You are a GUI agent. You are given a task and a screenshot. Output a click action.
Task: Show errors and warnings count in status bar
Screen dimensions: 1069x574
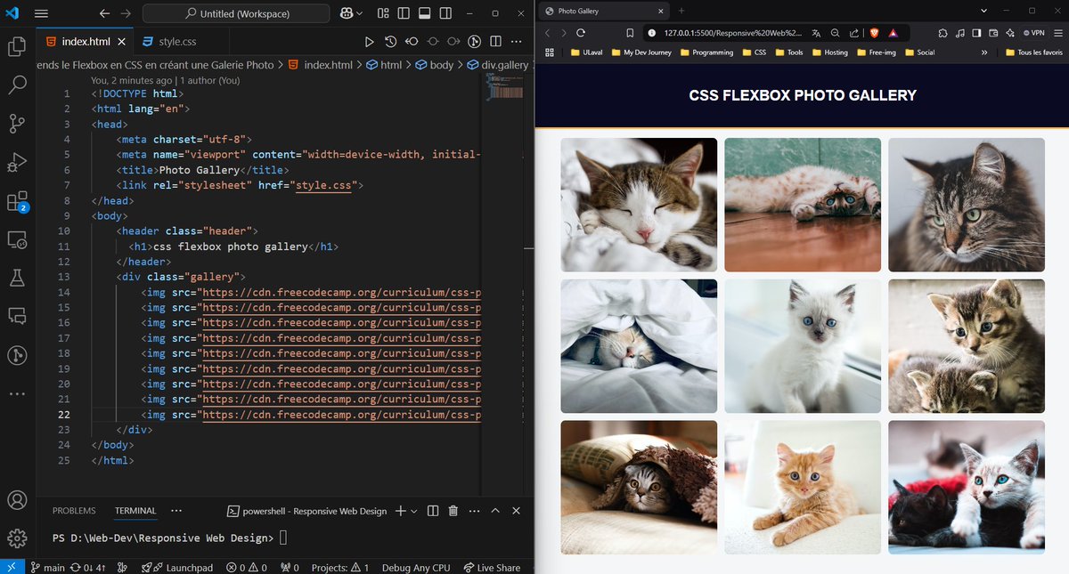point(246,567)
